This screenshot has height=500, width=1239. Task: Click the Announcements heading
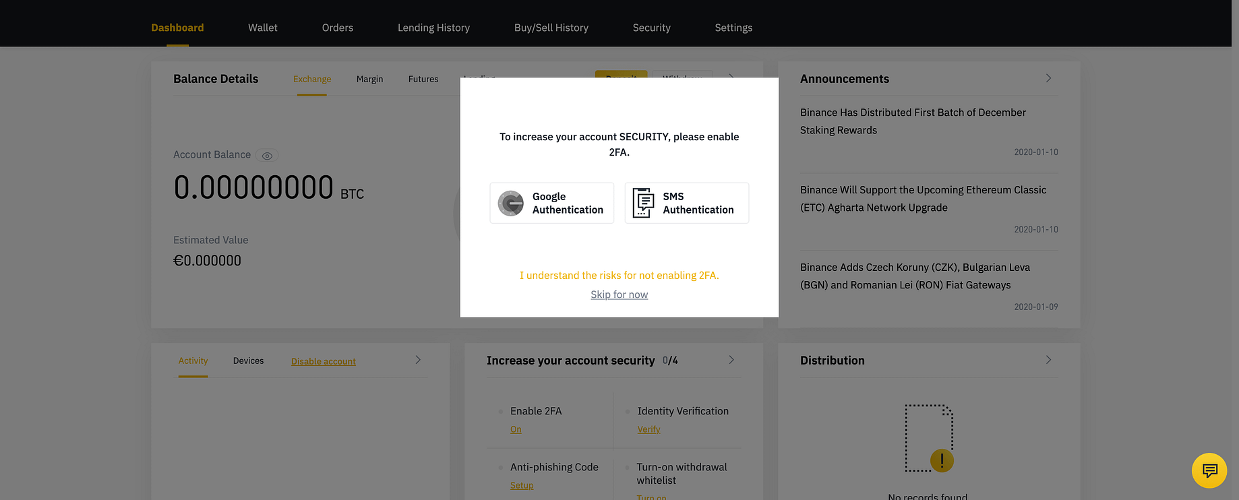pos(845,79)
